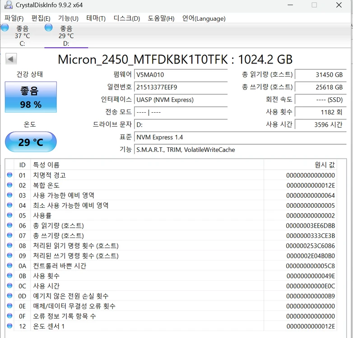This screenshot has width=353, height=338.
Task: Click the power-on hours value 3596 시간
Action: [320, 124]
